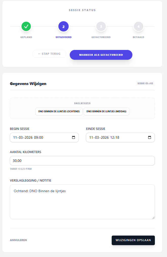Save with Wijzigingen Opslaan button
The width and height of the screenshot is (167, 257).
133,240
